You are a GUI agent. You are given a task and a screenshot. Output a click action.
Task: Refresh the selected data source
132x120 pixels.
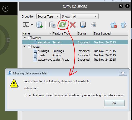tap(62, 25)
